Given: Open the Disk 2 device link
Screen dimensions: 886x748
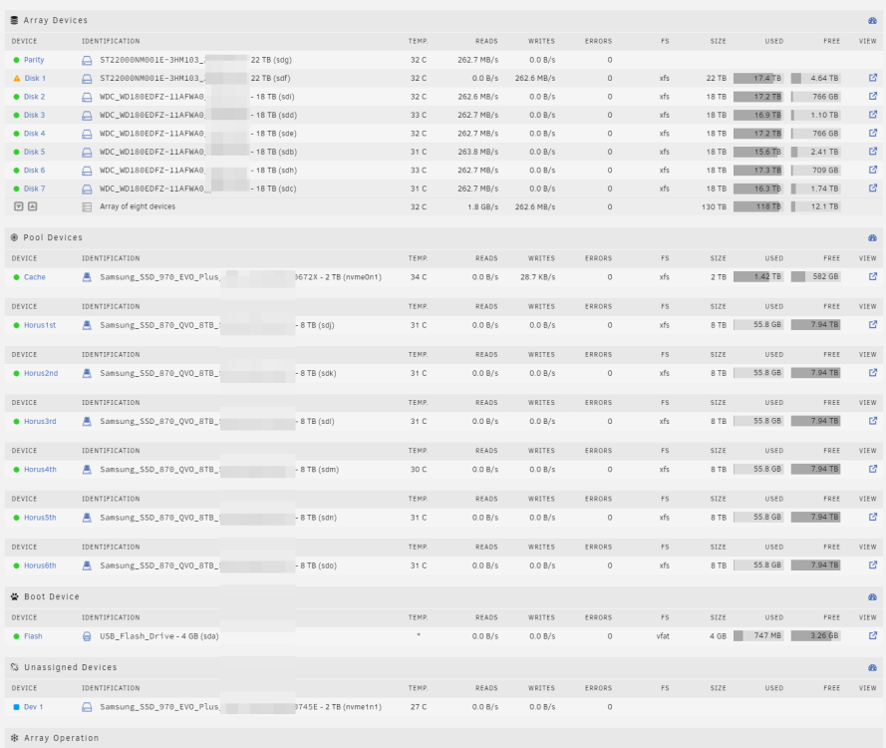Looking at the screenshot, I should pos(35,97).
